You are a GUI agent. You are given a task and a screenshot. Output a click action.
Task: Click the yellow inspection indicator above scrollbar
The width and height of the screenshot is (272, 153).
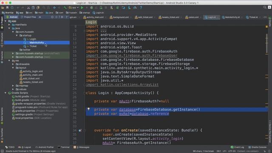266,26
